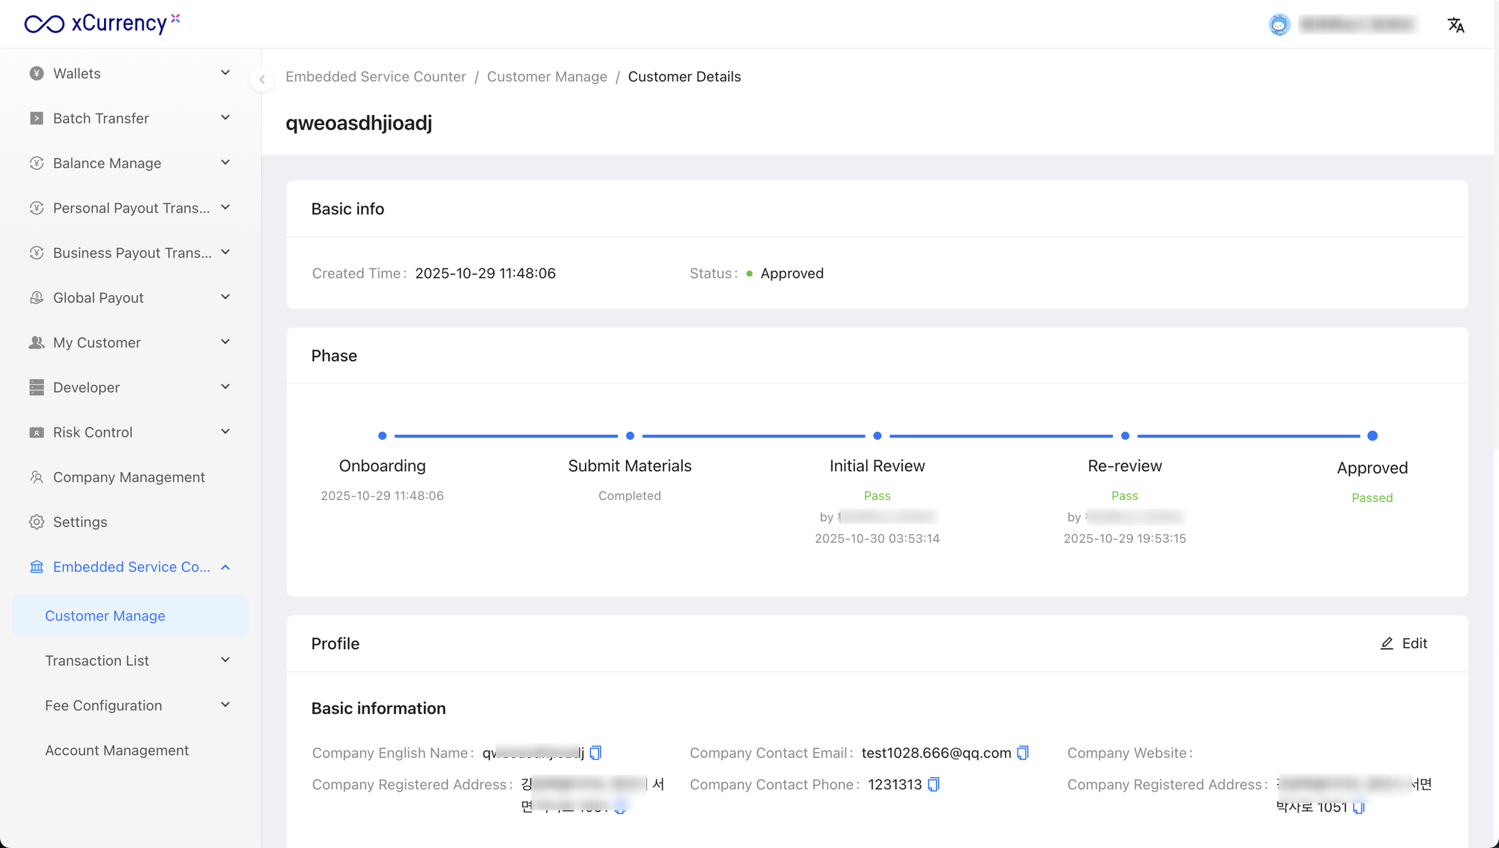Copy the company English name
Image resolution: width=1499 pixels, height=848 pixels.
coord(595,753)
